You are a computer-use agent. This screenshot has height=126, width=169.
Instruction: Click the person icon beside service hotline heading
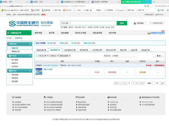(x=140, y=97)
